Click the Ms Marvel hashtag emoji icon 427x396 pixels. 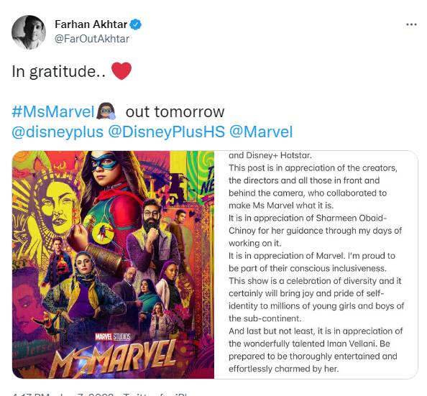point(106,111)
